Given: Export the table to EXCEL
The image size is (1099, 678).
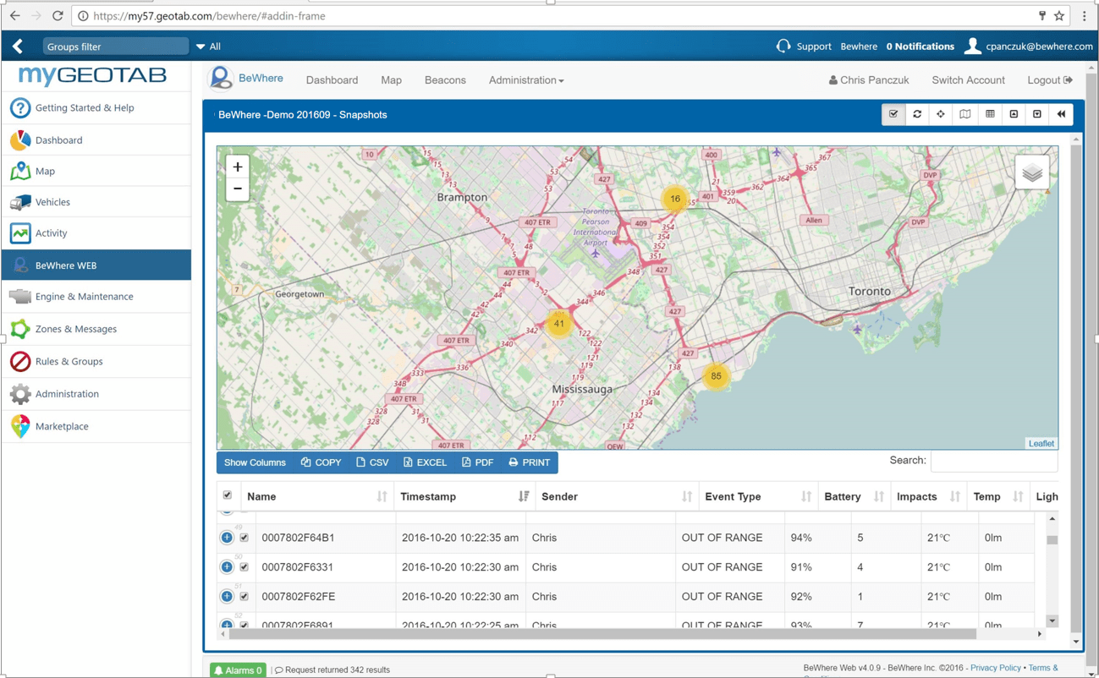Looking at the screenshot, I should (x=425, y=462).
